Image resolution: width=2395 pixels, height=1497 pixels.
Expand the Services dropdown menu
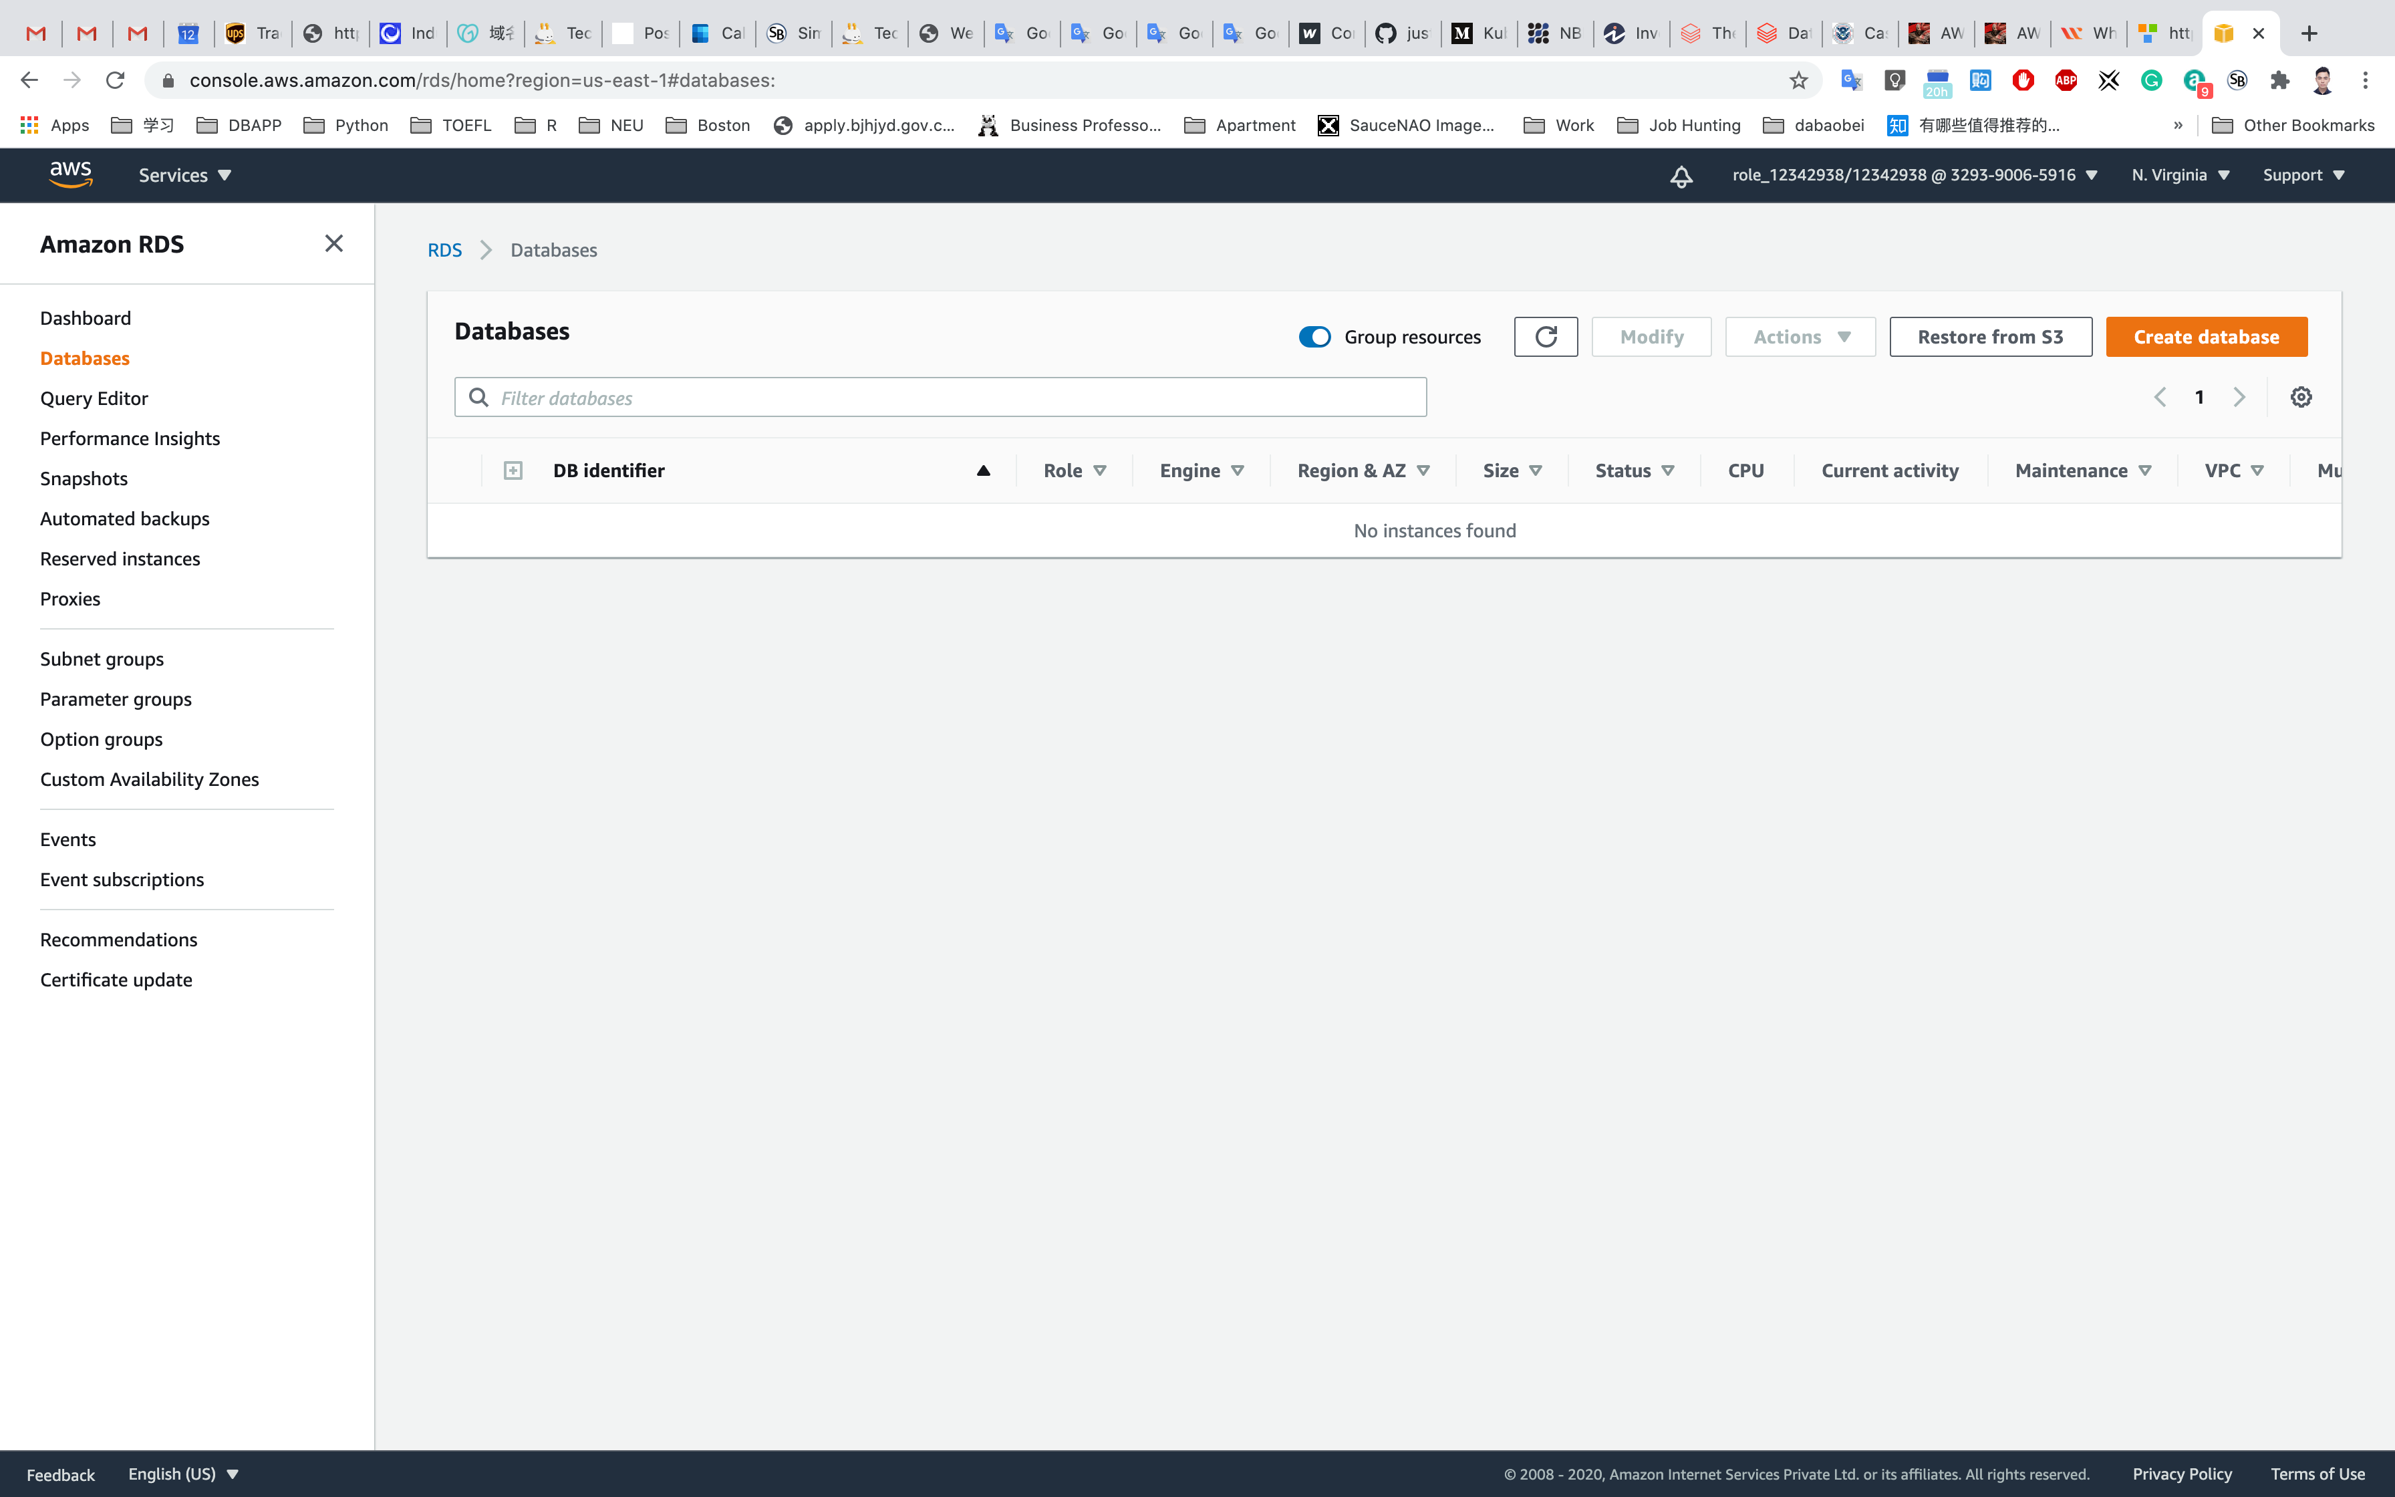point(184,175)
